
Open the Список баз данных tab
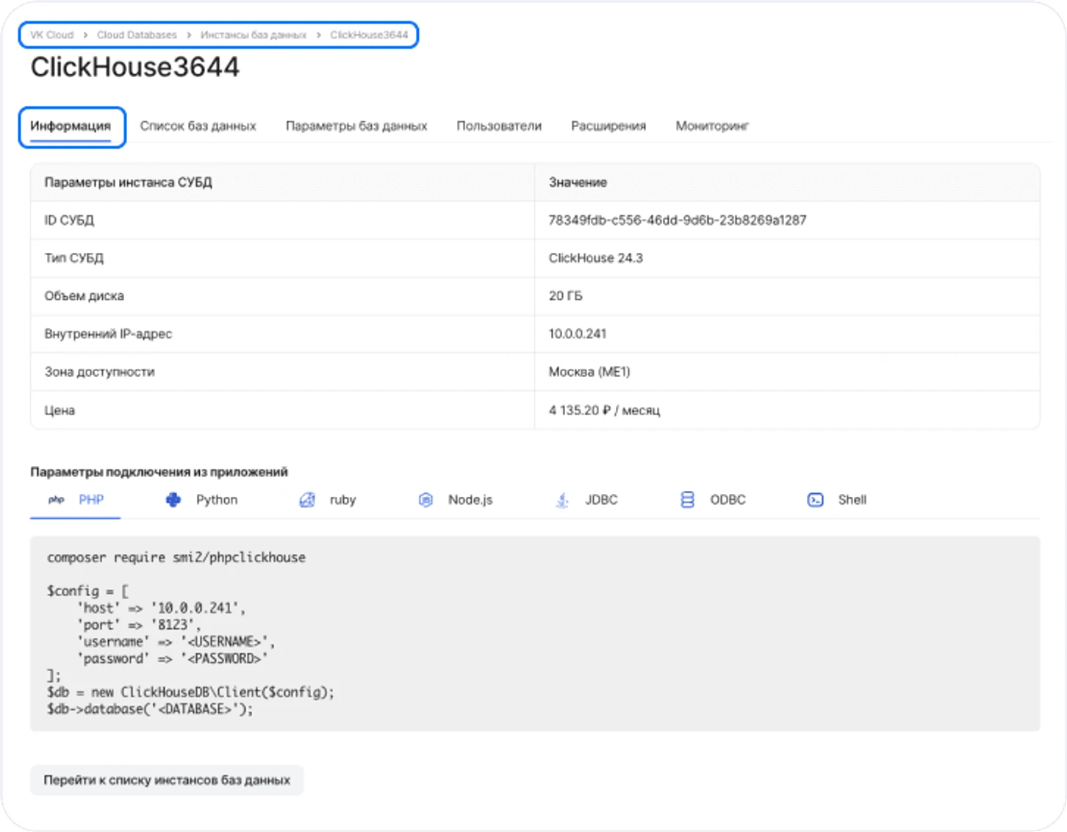coord(198,126)
